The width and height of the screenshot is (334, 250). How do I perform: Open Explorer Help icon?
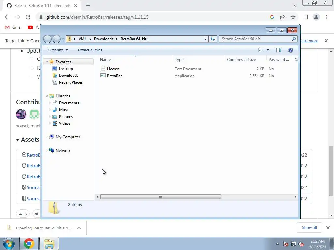click(x=290, y=50)
